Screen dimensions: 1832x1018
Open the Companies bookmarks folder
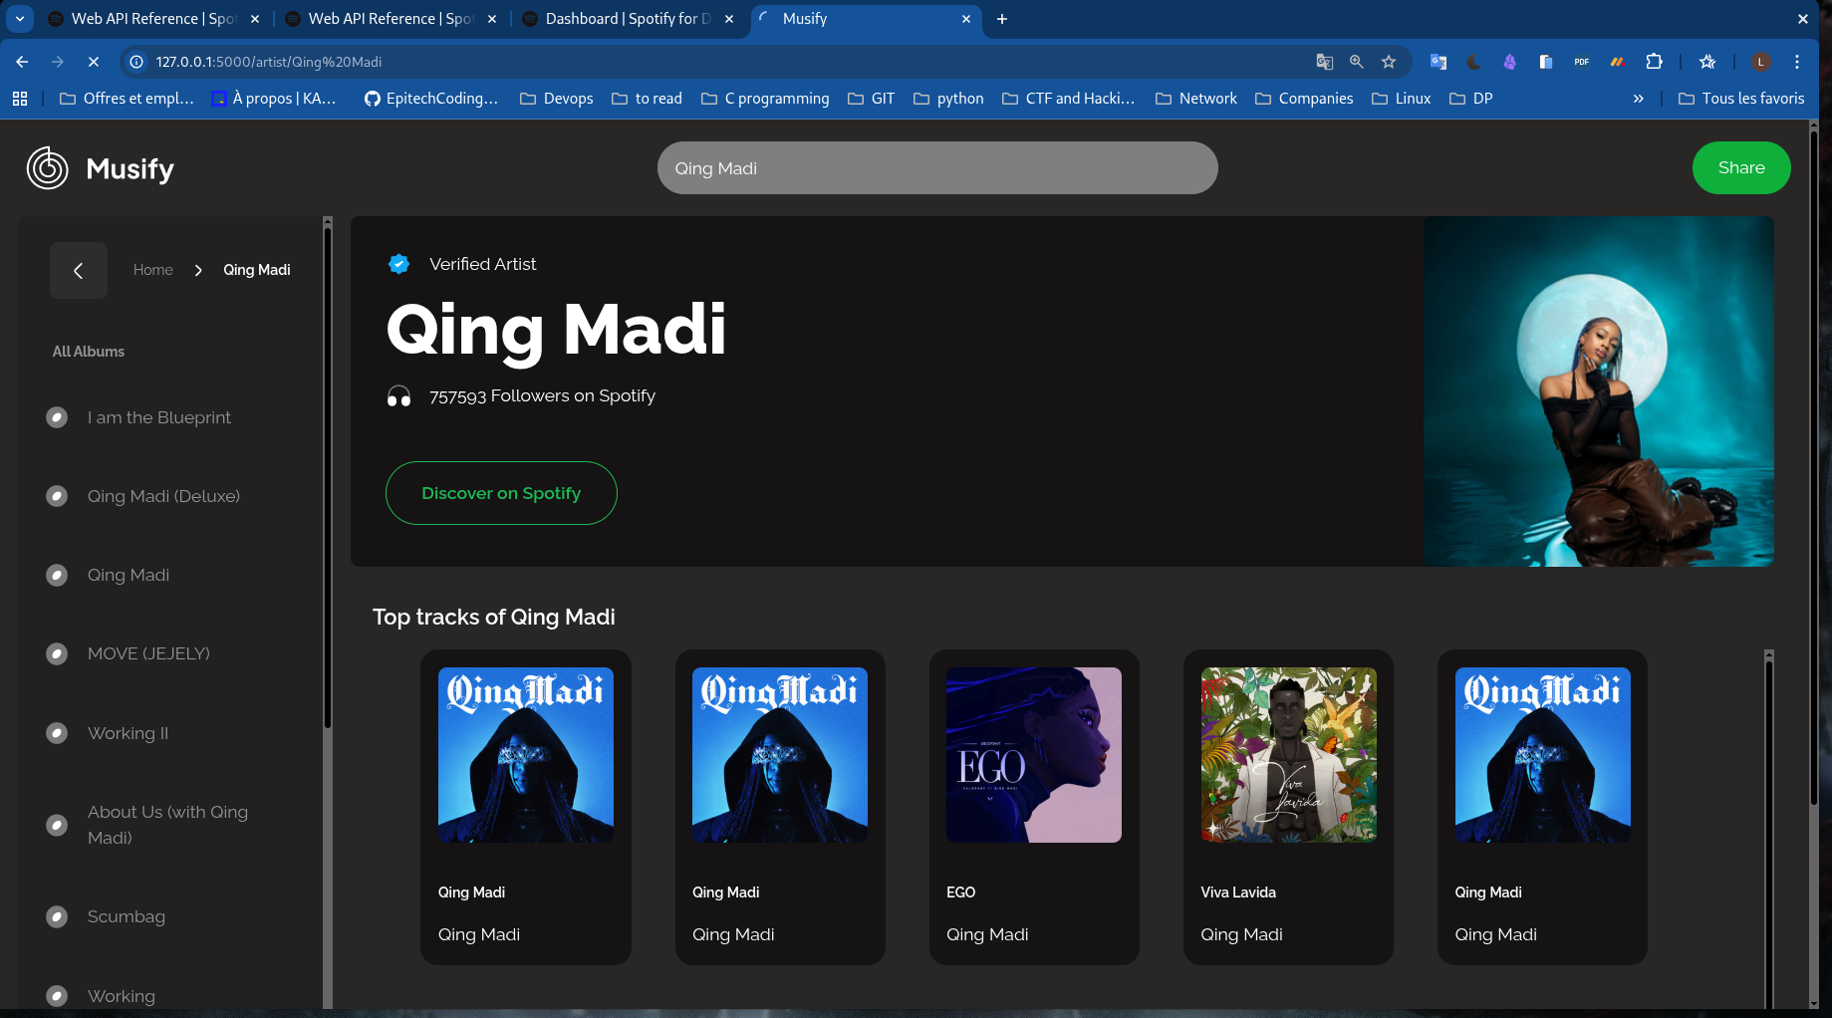point(1304,99)
